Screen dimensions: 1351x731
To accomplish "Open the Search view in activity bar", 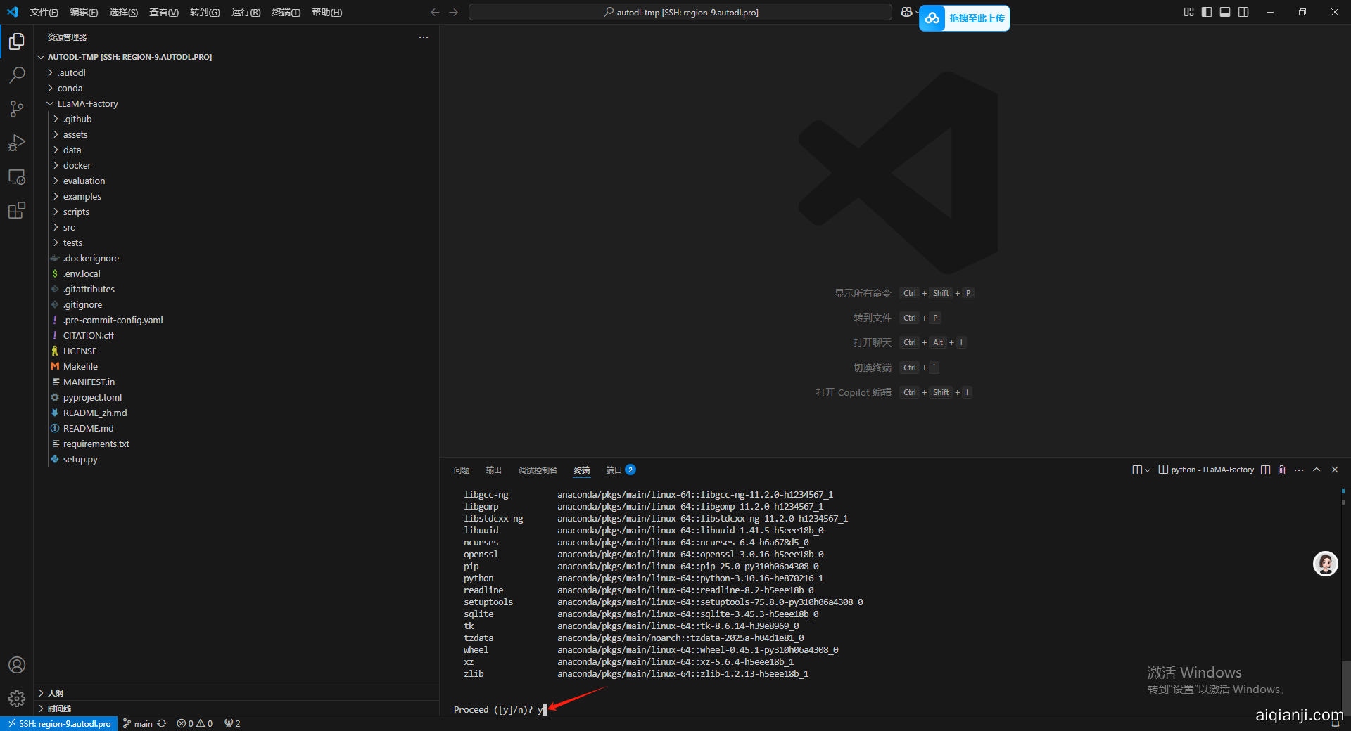I will click(17, 75).
